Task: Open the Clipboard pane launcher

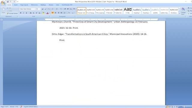Action: tap(17, 16)
